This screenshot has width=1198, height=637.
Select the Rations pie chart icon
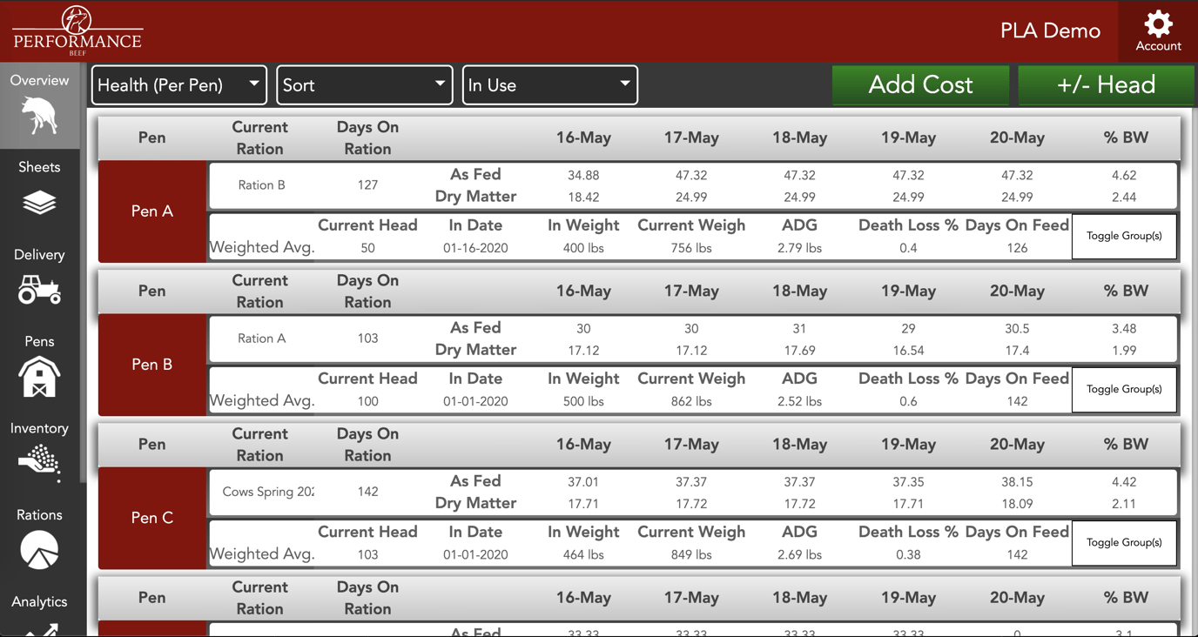39,549
